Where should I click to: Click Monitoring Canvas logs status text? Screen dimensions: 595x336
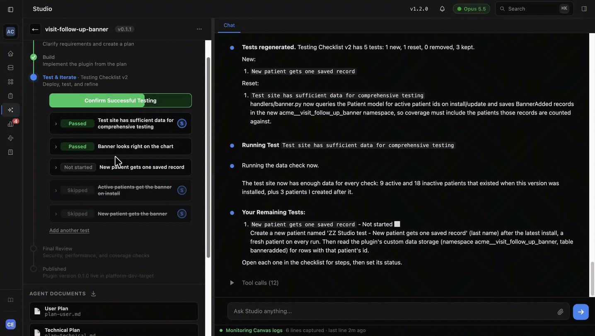click(254, 331)
